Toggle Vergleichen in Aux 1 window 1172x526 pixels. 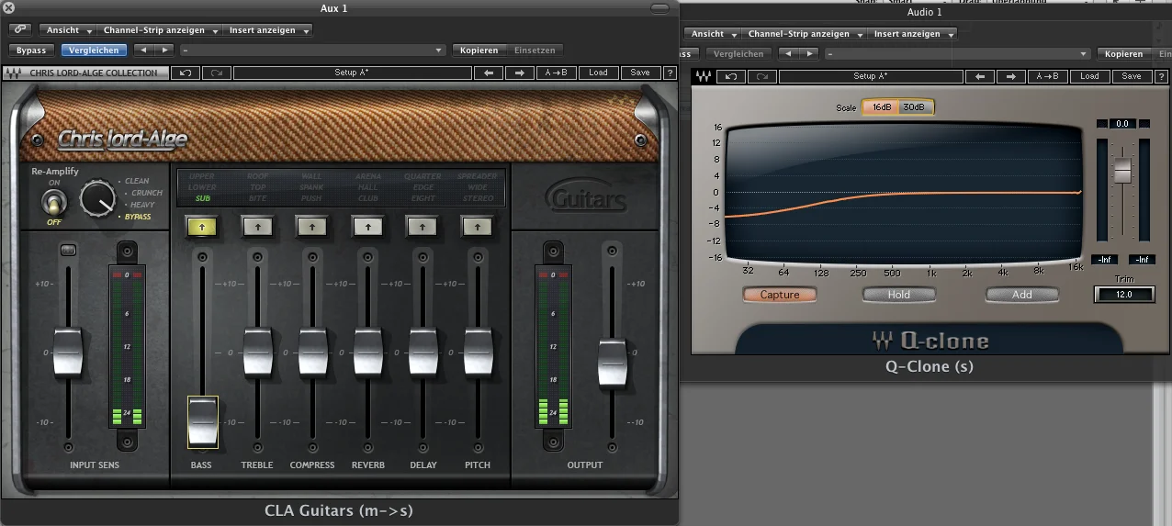pyautogui.click(x=93, y=50)
